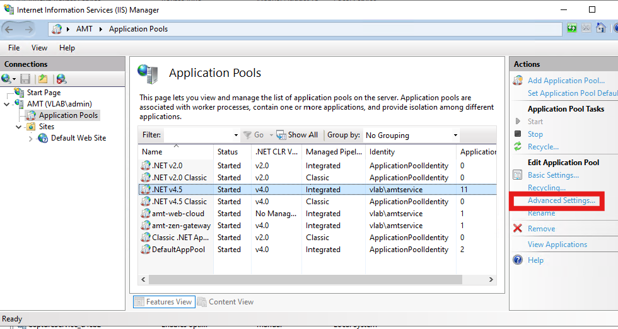Open the Create New Connection dropdown arrow
This screenshot has width=618, height=329.
[14, 79]
